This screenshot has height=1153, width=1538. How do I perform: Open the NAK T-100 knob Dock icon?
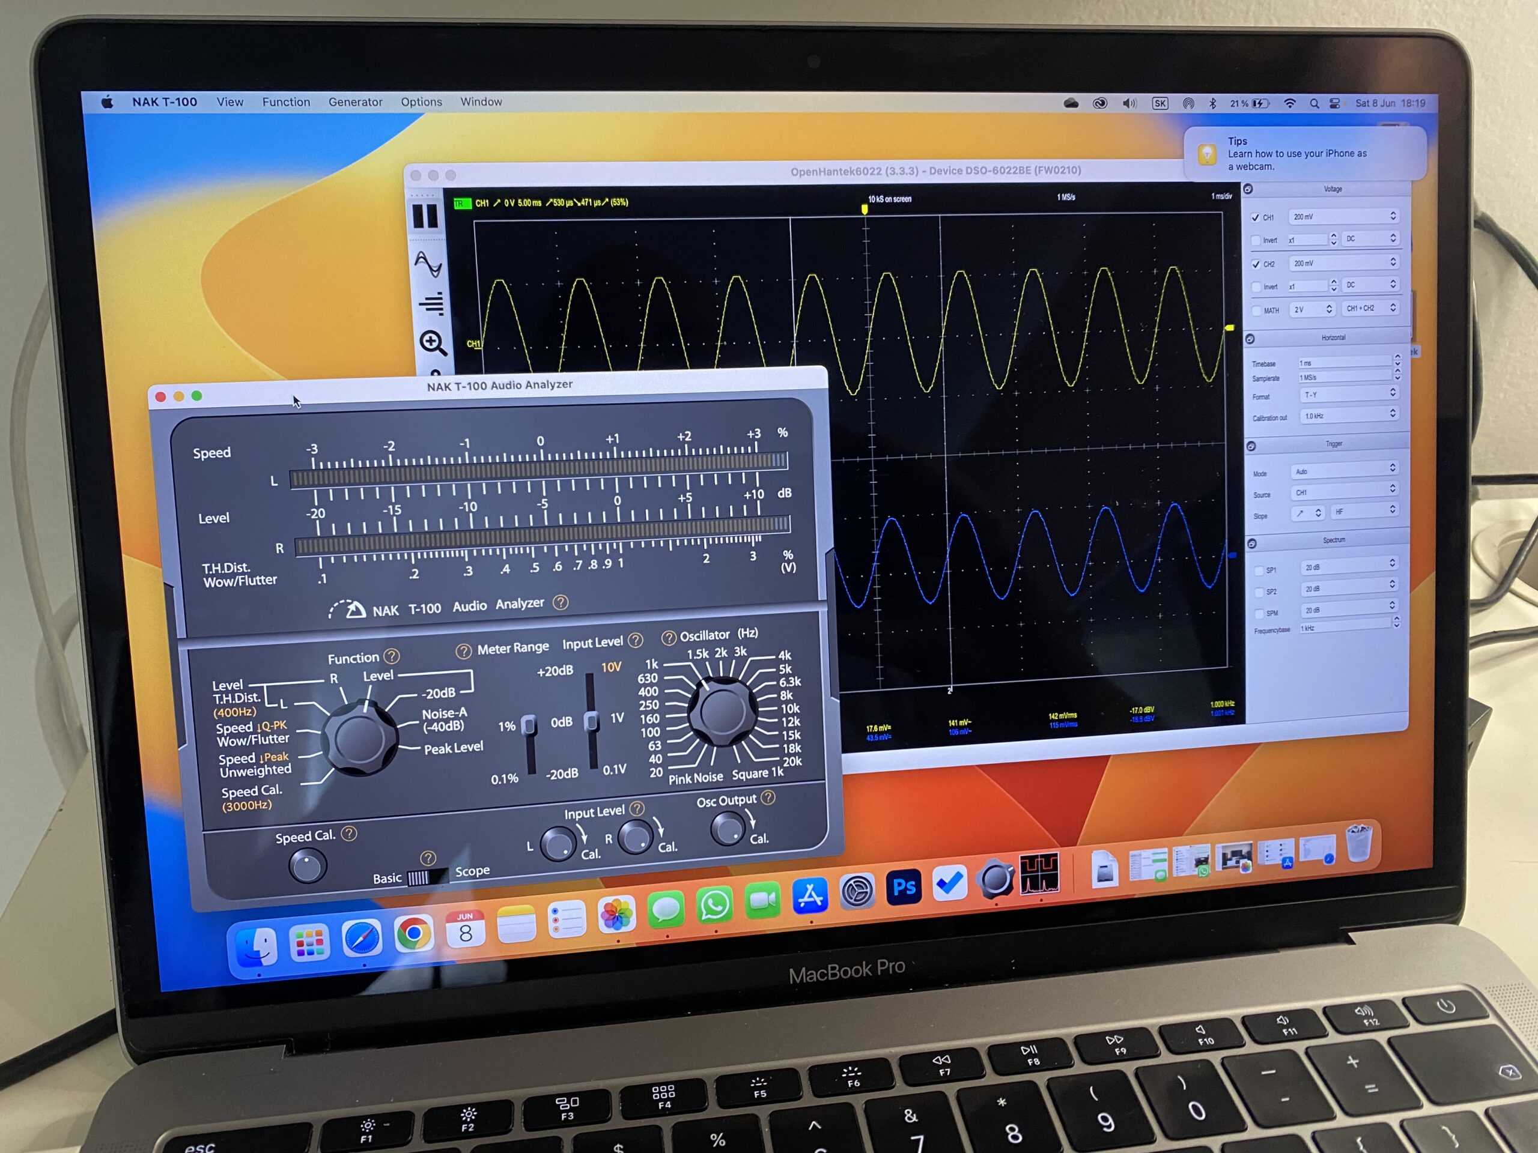(995, 879)
